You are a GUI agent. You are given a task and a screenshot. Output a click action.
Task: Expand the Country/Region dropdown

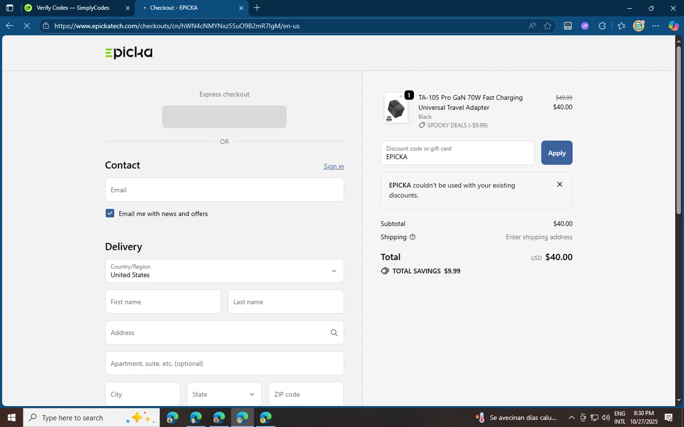click(224, 271)
